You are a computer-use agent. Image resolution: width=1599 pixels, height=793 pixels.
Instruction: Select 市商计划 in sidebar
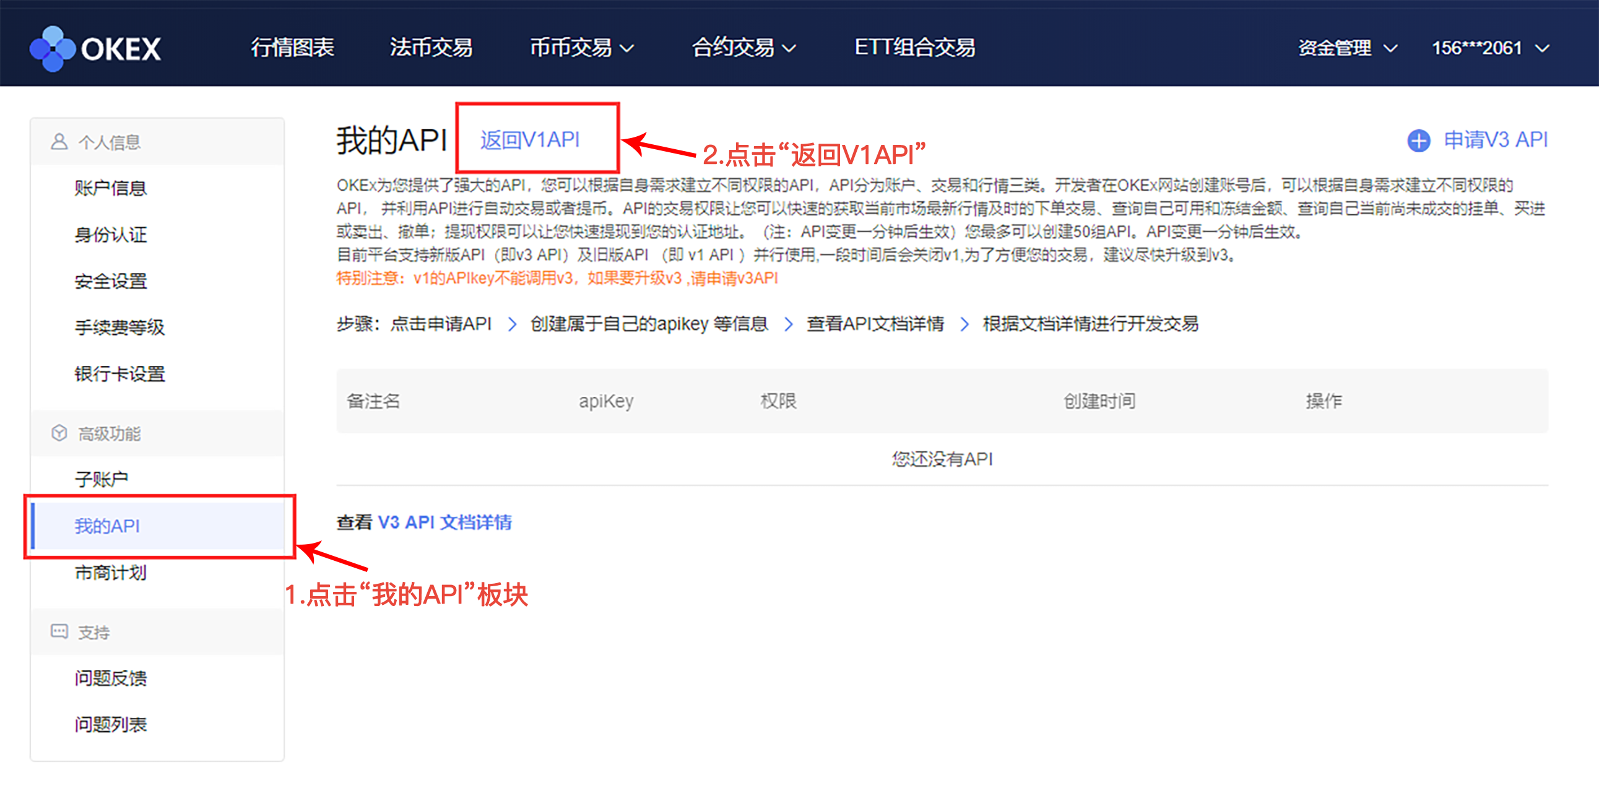click(110, 572)
